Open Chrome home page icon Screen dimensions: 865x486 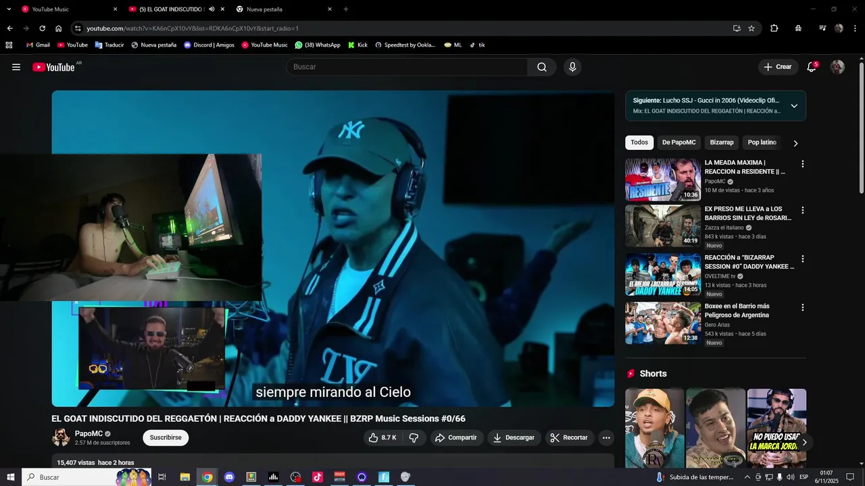pos(58,28)
